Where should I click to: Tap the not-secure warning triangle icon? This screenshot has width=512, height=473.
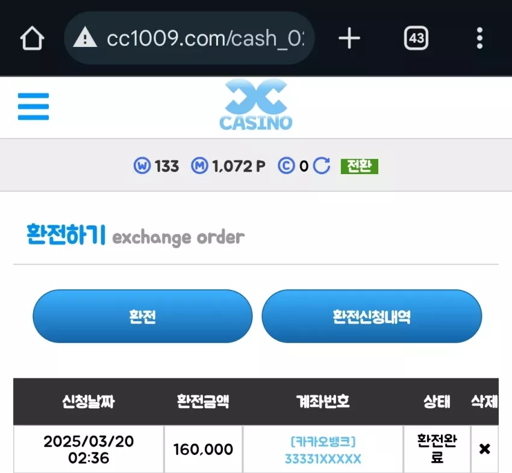85,37
